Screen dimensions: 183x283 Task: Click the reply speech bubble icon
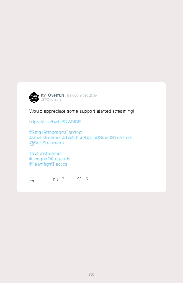point(32,179)
